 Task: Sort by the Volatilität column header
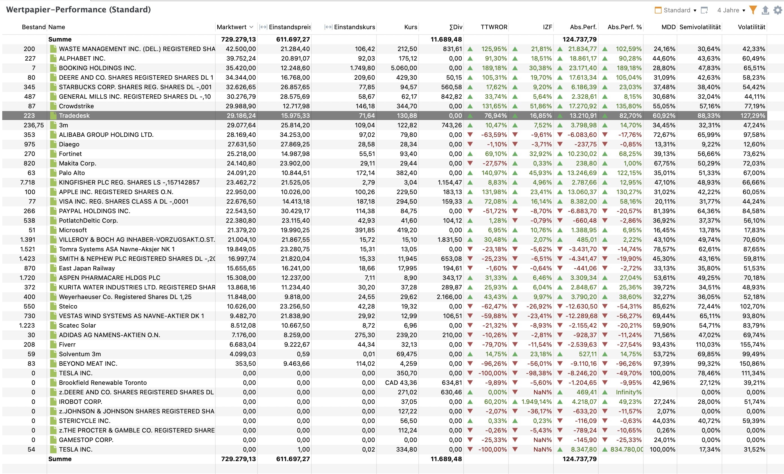(x=751, y=27)
